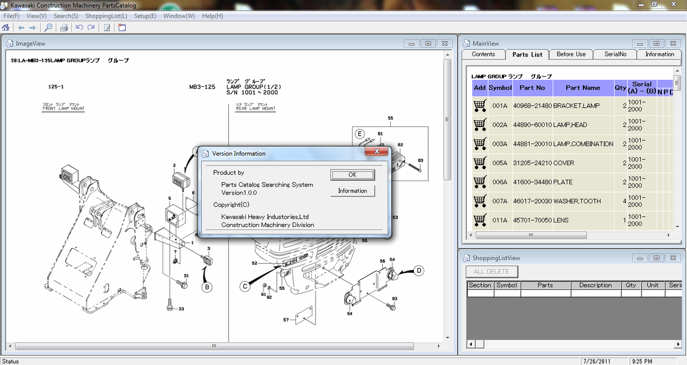
Task: Click part number 31205-24210
Action: pos(532,163)
